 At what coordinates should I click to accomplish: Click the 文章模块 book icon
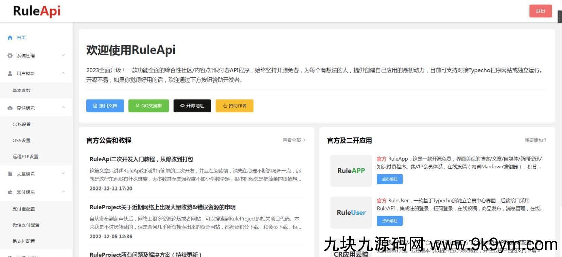pyautogui.click(x=10, y=174)
